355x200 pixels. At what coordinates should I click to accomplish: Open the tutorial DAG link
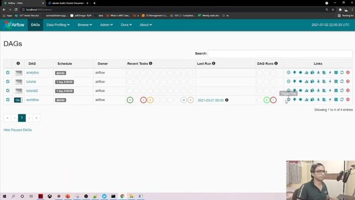tap(31, 82)
